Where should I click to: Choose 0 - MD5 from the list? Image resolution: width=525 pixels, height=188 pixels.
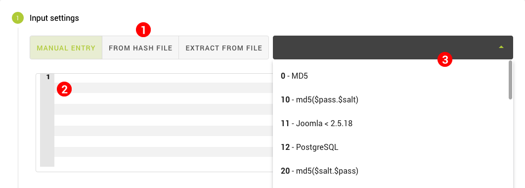[391, 76]
